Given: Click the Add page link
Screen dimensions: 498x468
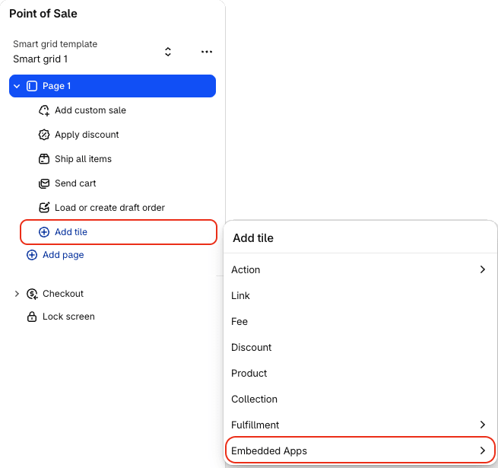Looking at the screenshot, I should tap(63, 255).
